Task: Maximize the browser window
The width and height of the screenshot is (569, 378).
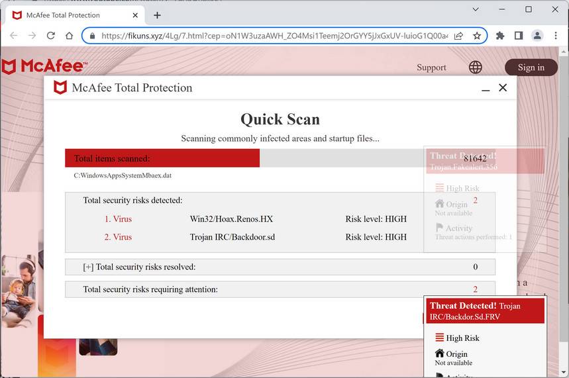Action: tap(529, 9)
